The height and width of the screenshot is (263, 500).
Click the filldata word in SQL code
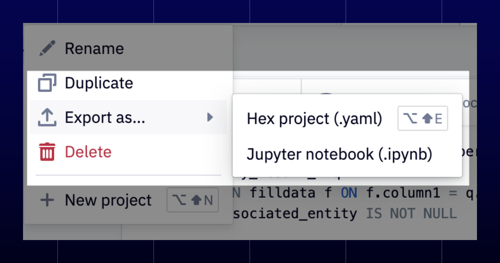coord(283,193)
